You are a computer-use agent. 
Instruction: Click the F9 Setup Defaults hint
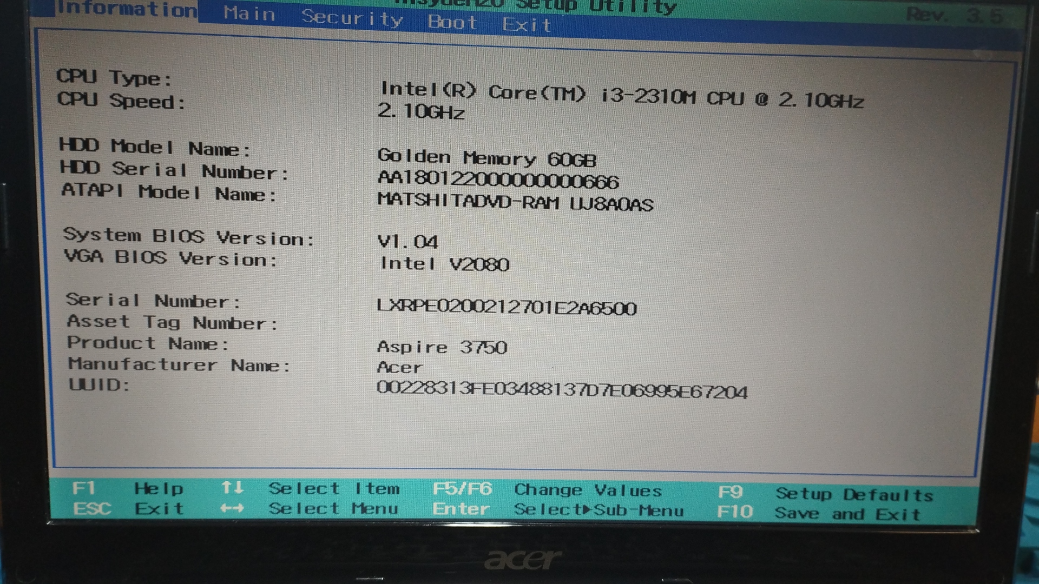(825, 494)
